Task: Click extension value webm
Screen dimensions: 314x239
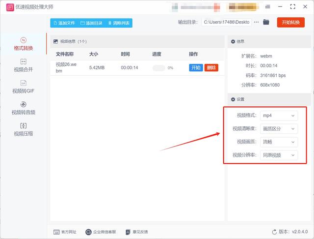Action: 266,56
